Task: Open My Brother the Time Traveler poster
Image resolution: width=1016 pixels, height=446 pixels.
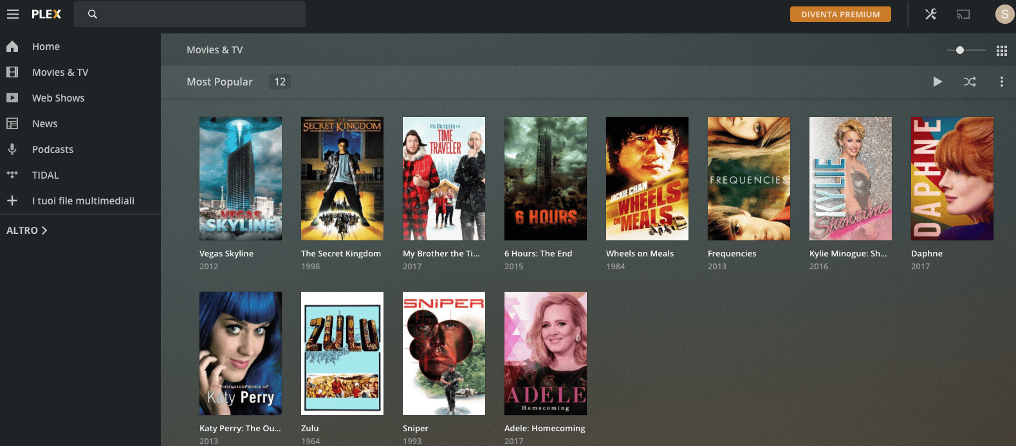Action: click(x=444, y=179)
